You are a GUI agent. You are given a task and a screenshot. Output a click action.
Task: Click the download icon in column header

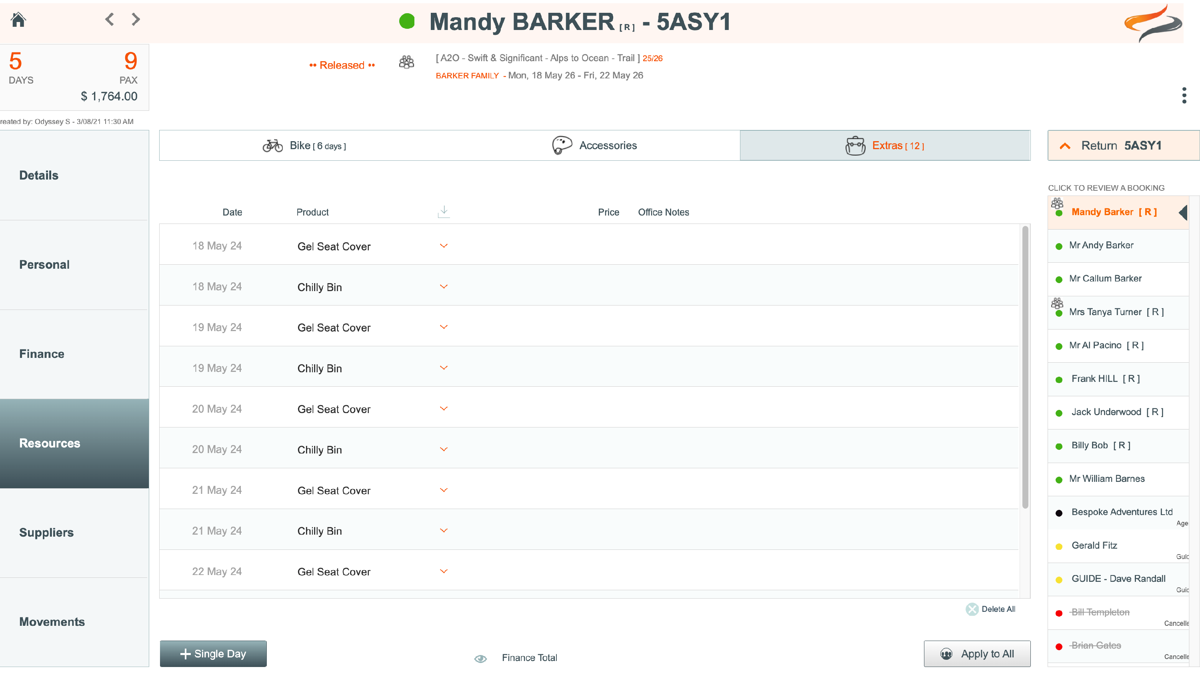click(x=444, y=212)
